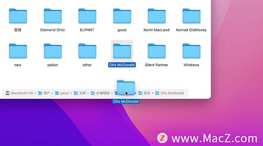
Task: Go to @编辑部 in the path bar
Action: (x=100, y=93)
